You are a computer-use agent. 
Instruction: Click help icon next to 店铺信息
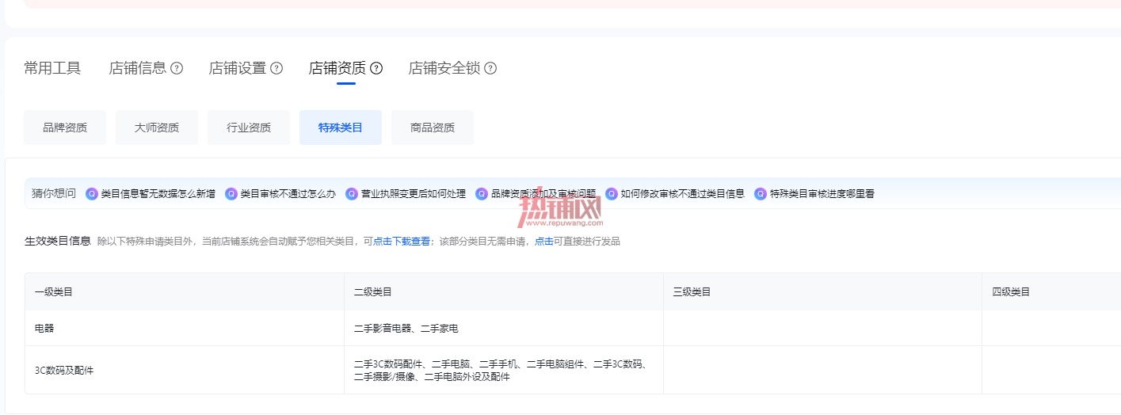[x=177, y=68]
